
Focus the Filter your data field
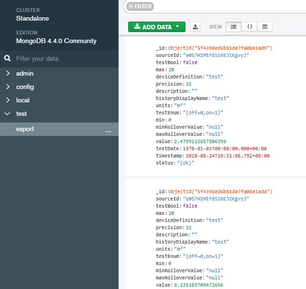(57, 58)
